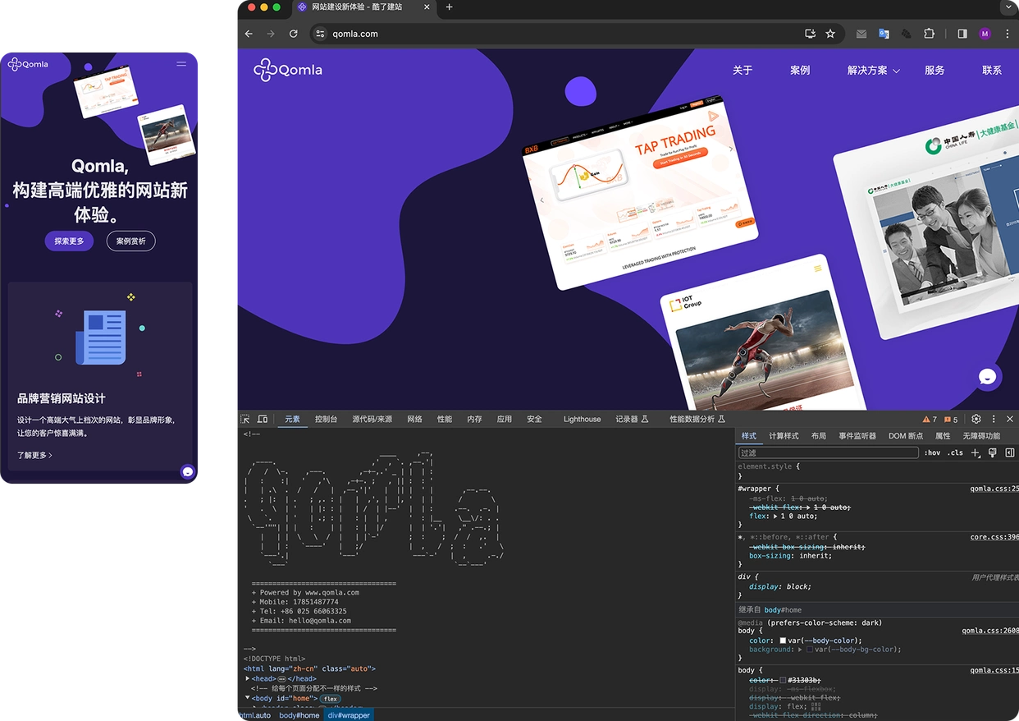The image size is (1019, 721).
Task: Click the TAP TRADING website thumbnail
Action: [640, 192]
